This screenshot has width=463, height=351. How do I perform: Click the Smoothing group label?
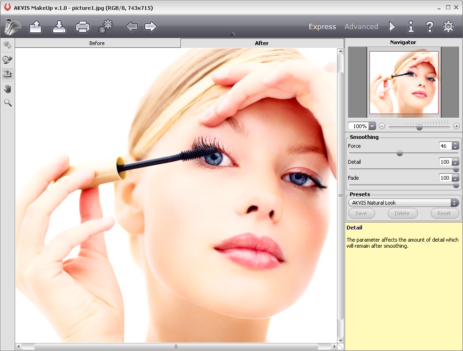pyautogui.click(x=364, y=137)
